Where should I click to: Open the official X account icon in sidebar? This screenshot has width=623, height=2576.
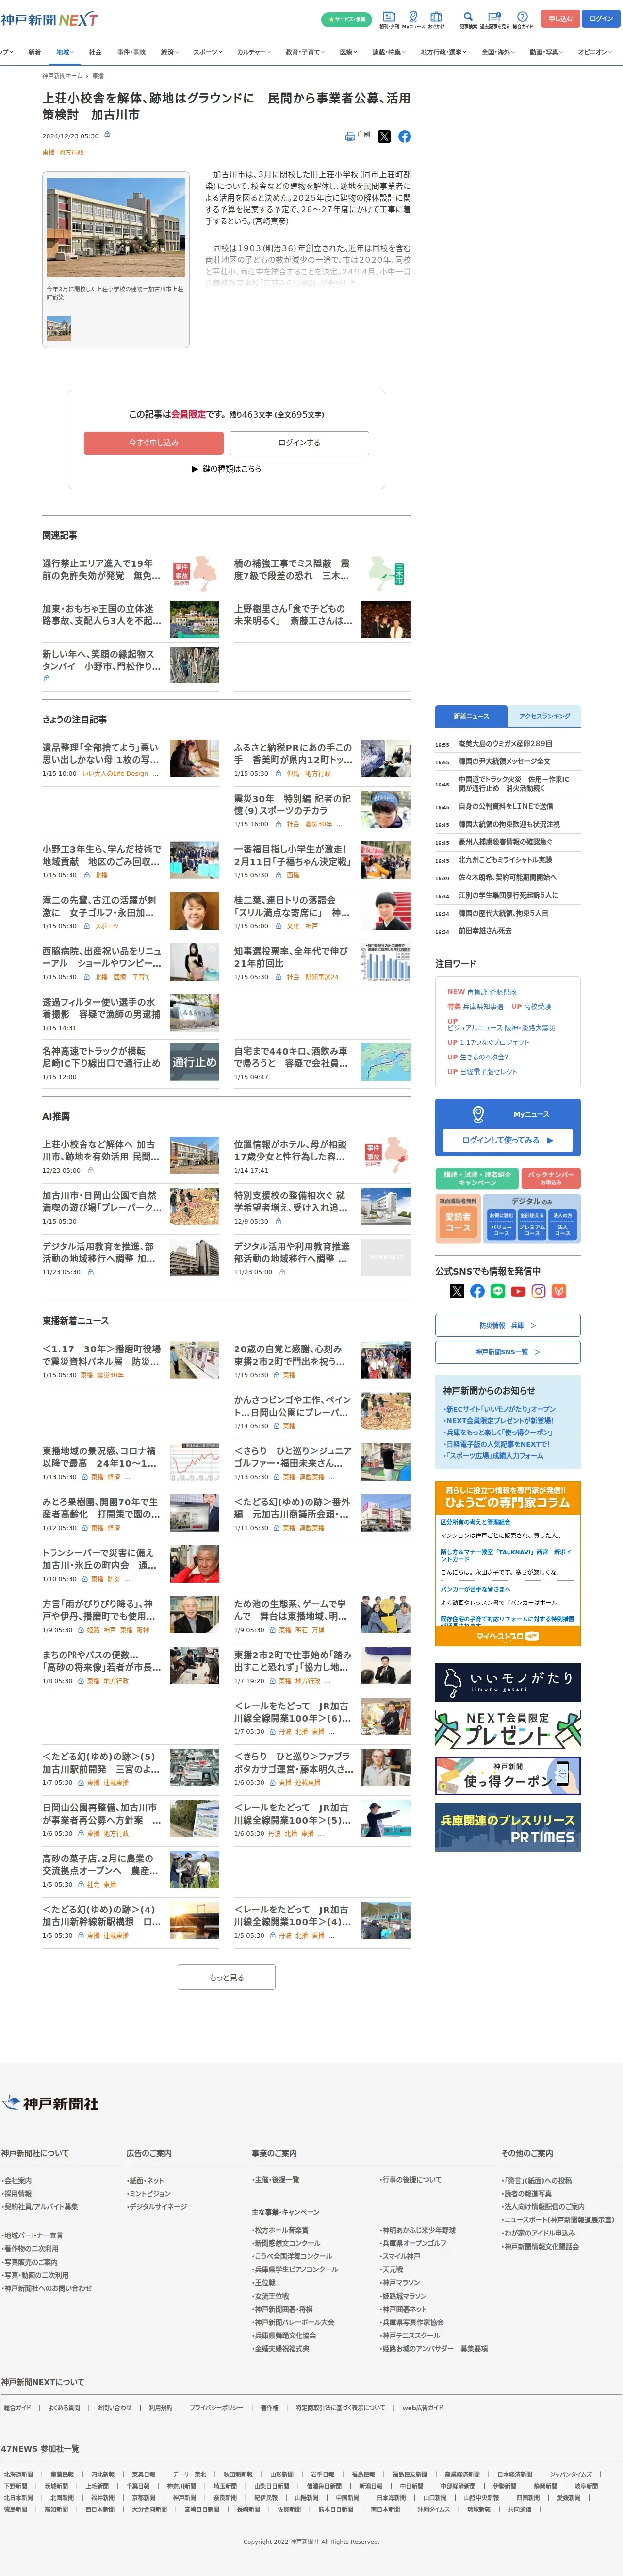(x=457, y=1291)
